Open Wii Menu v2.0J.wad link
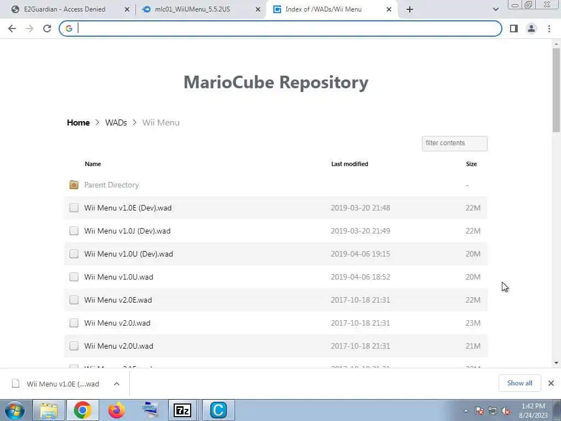Viewport: 561px width, 421px height. click(x=117, y=323)
